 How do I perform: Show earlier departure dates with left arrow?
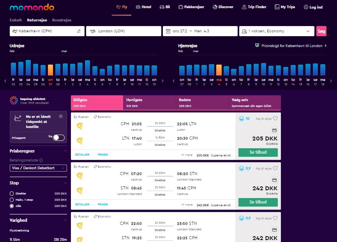[5, 81]
